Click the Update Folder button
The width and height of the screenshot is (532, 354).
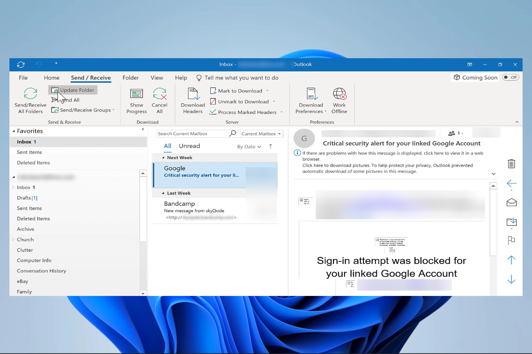(x=73, y=90)
